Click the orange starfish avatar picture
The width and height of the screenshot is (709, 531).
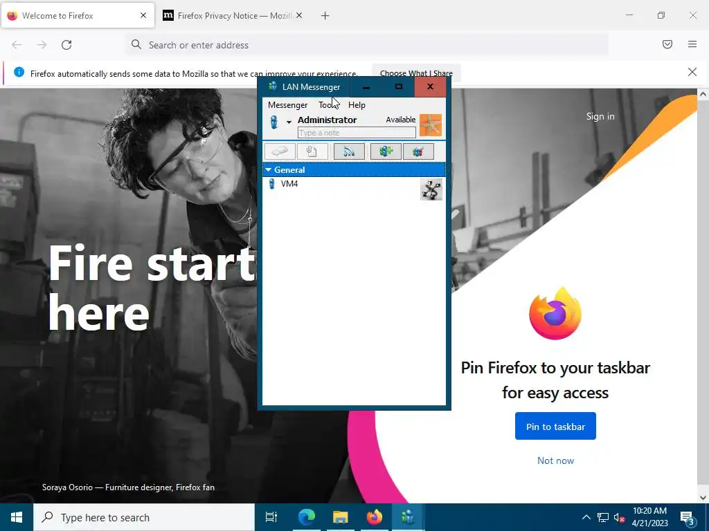[431, 125]
